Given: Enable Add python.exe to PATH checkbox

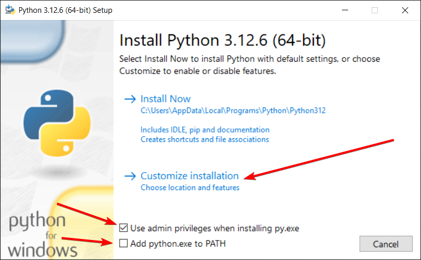Looking at the screenshot, I should tap(124, 243).
